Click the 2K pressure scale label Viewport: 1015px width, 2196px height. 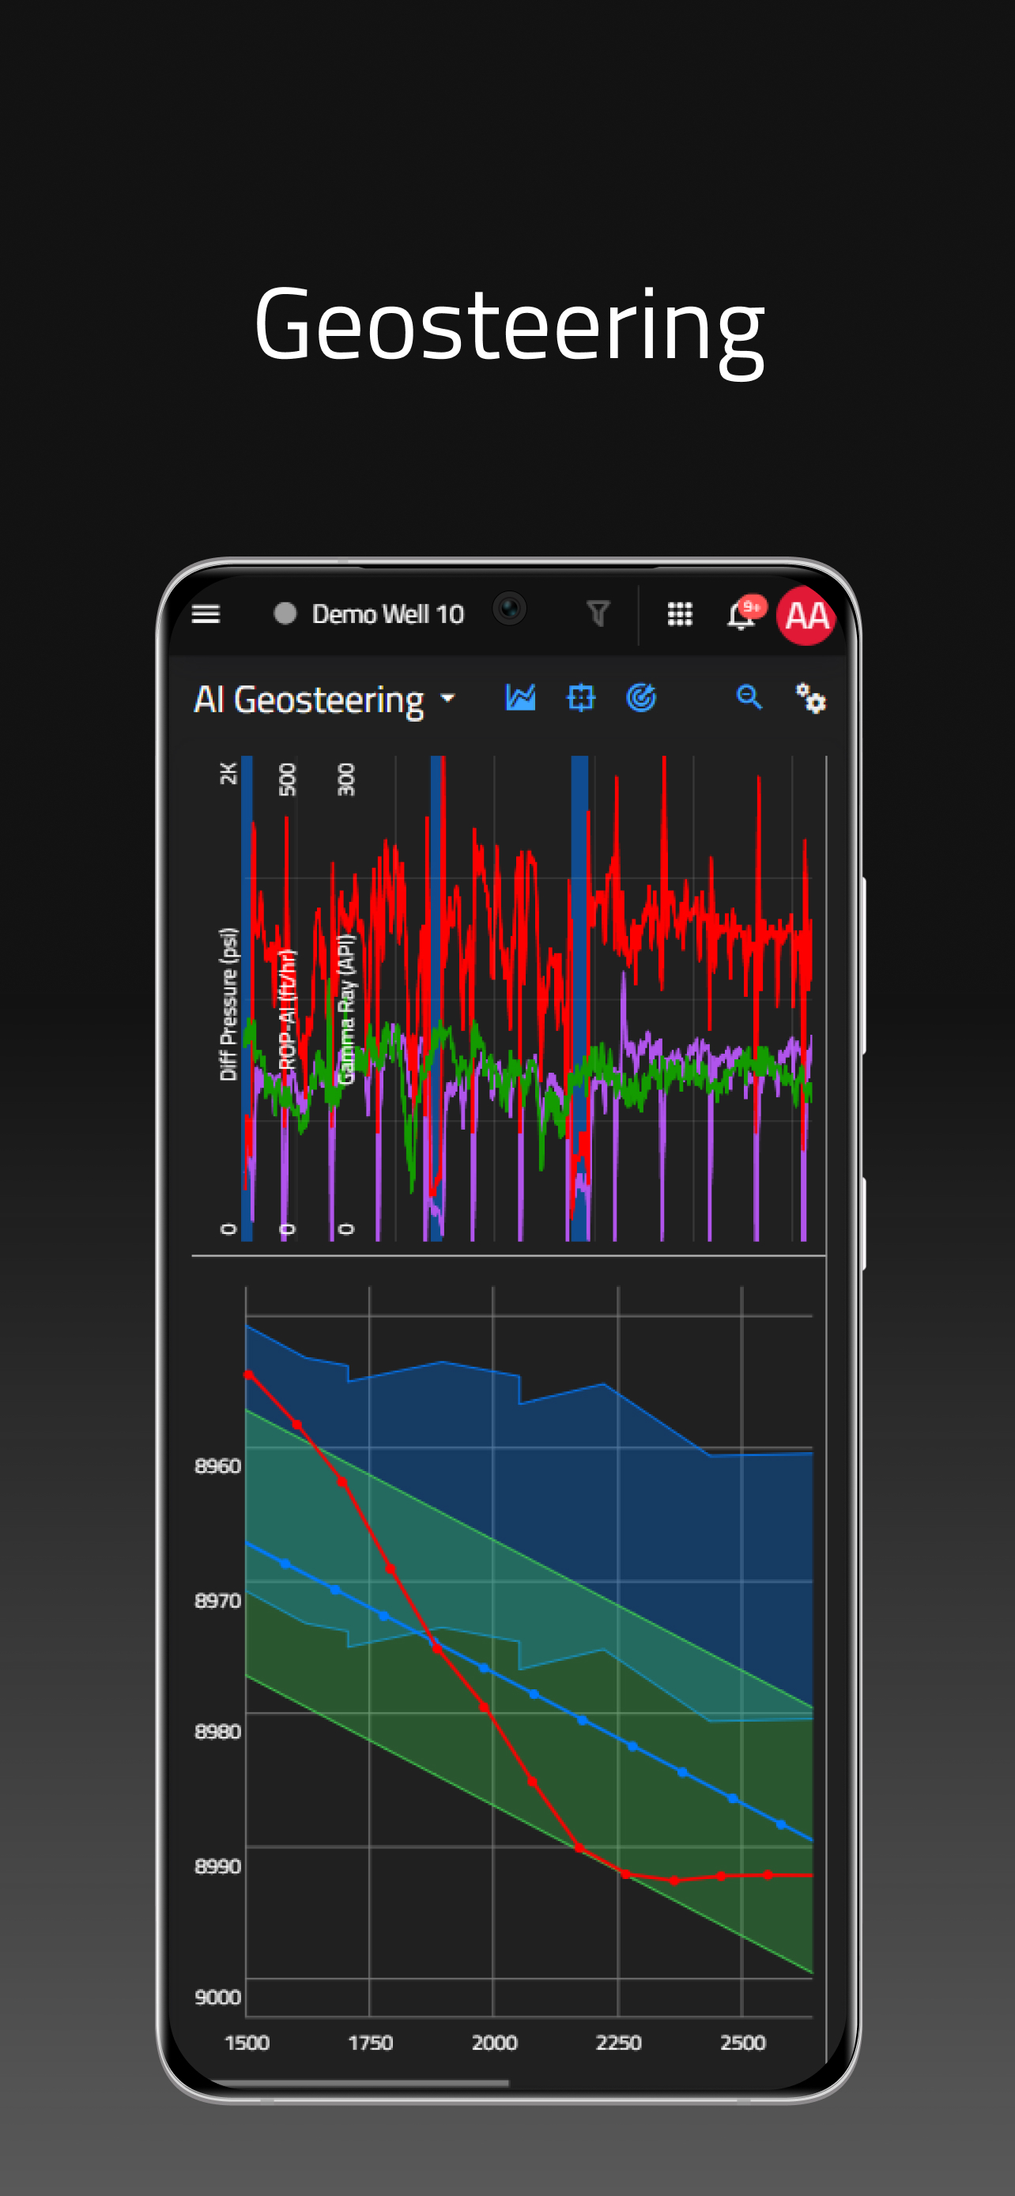(228, 773)
